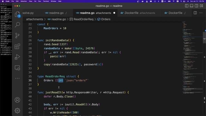Open the Run and Debug view

tap(17, 57)
